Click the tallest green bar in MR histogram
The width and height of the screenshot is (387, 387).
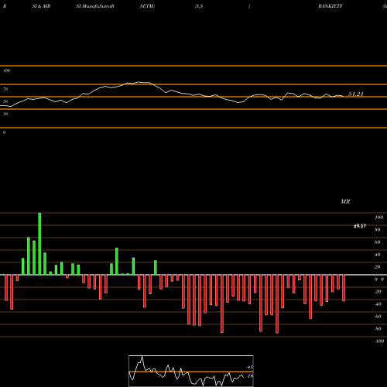39,244
